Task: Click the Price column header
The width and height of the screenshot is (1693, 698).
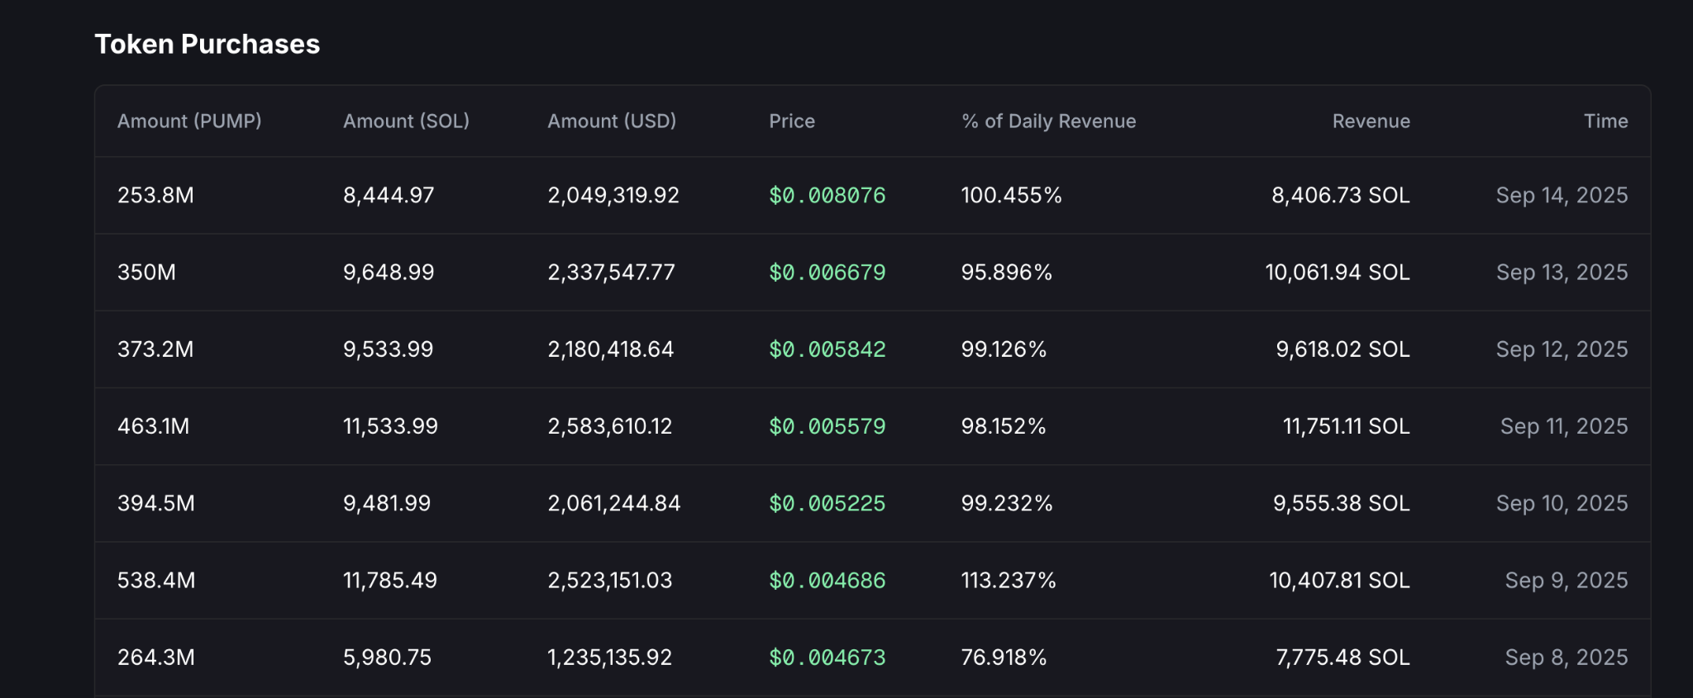Action: pos(792,121)
